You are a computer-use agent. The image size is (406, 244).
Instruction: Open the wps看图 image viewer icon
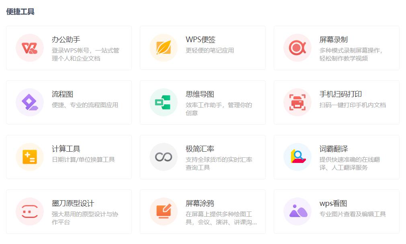(x=297, y=211)
